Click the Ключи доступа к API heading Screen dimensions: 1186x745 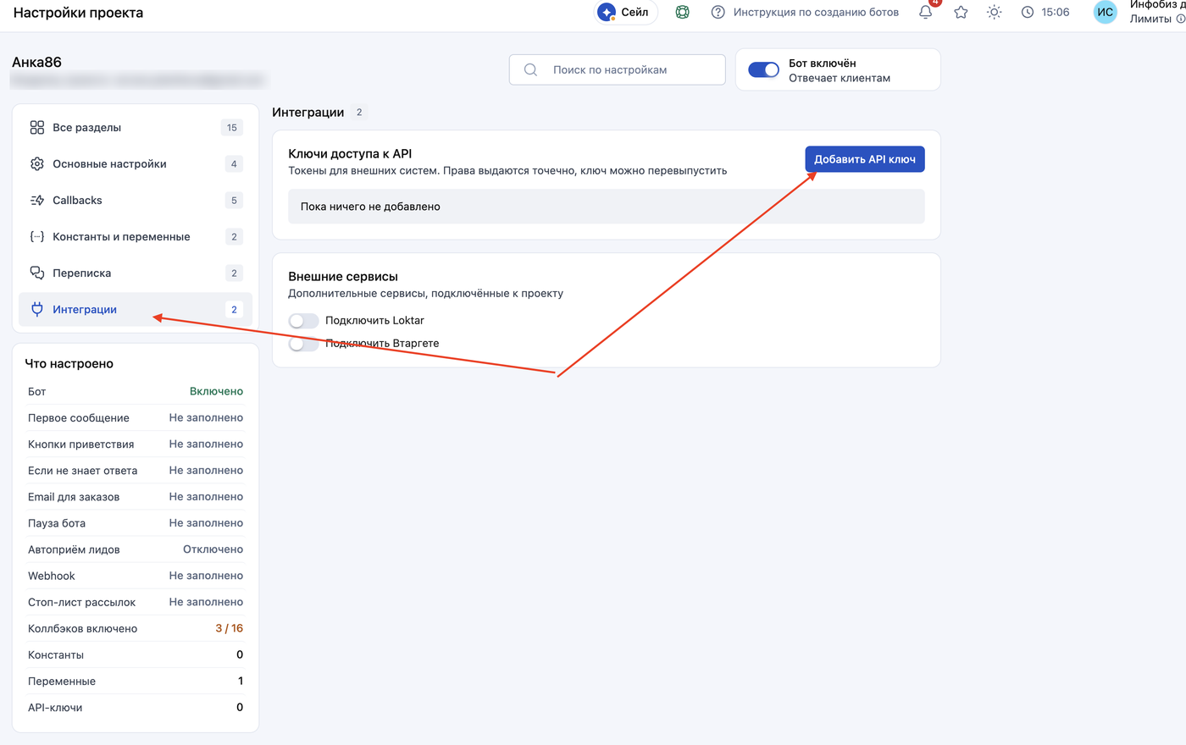(350, 153)
